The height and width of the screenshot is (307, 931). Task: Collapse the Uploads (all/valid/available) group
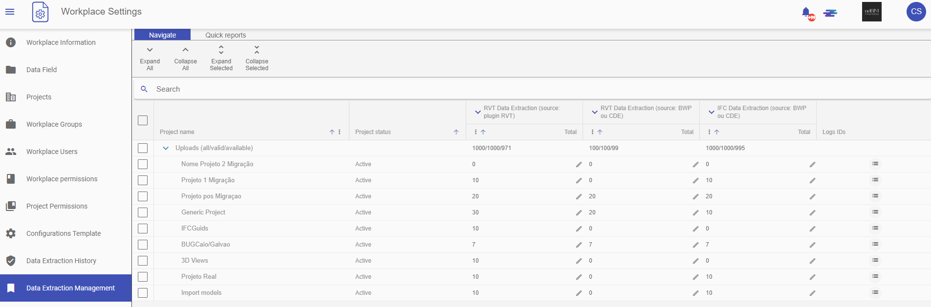[x=166, y=148]
